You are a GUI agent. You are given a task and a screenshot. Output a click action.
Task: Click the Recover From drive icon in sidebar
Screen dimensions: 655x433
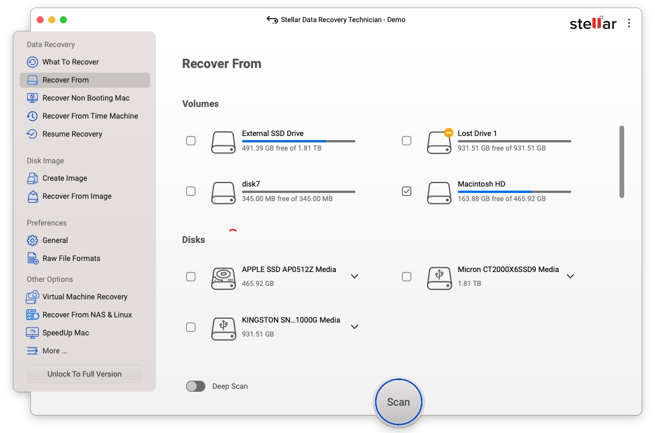tap(32, 80)
